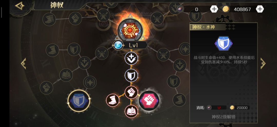Tap the blue shield icon in detail panel
Viewport: 277px width, 127px height.
click(x=223, y=44)
